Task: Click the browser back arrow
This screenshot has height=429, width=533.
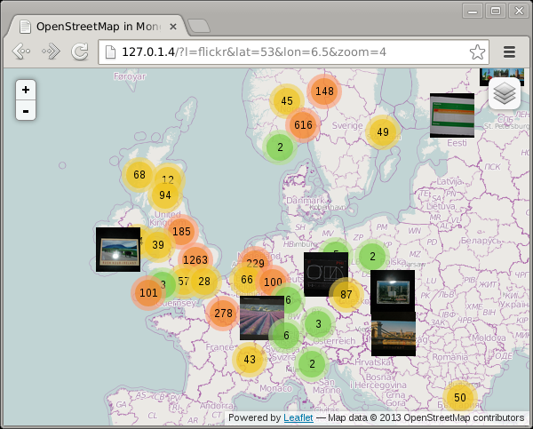Action: coord(21,52)
